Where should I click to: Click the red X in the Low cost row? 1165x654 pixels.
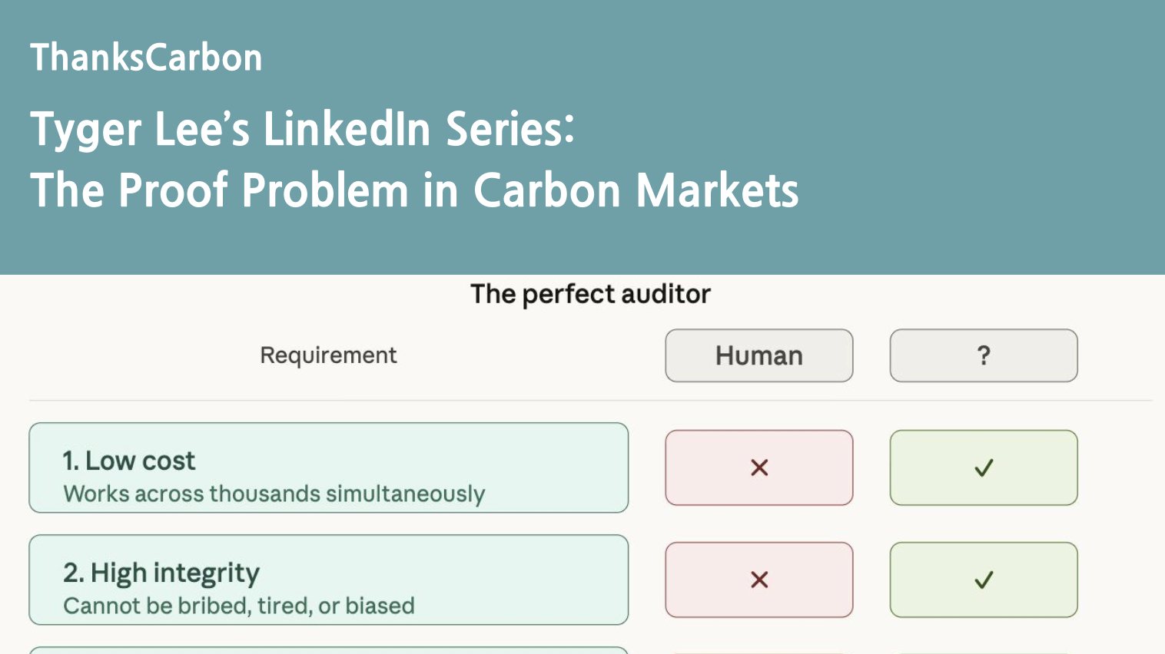(x=759, y=467)
